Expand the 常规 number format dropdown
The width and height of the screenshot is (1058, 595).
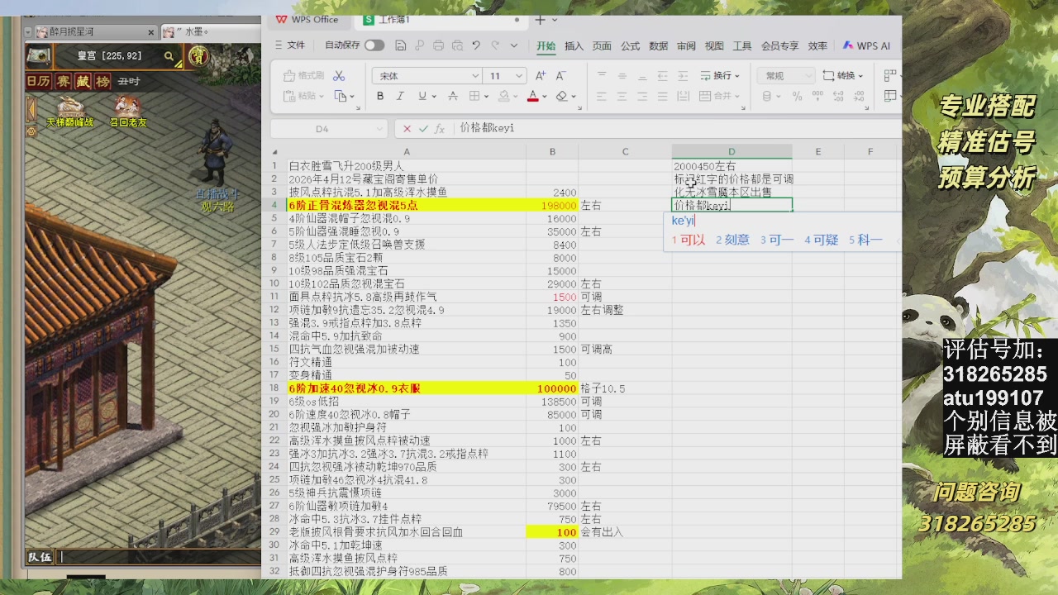808,76
